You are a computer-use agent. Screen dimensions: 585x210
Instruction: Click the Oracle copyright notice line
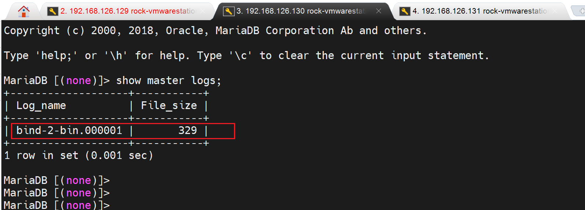pyautogui.click(x=215, y=31)
